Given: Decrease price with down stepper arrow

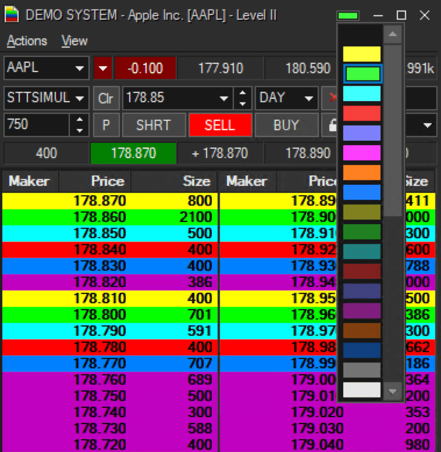Looking at the screenshot, I should [243, 104].
